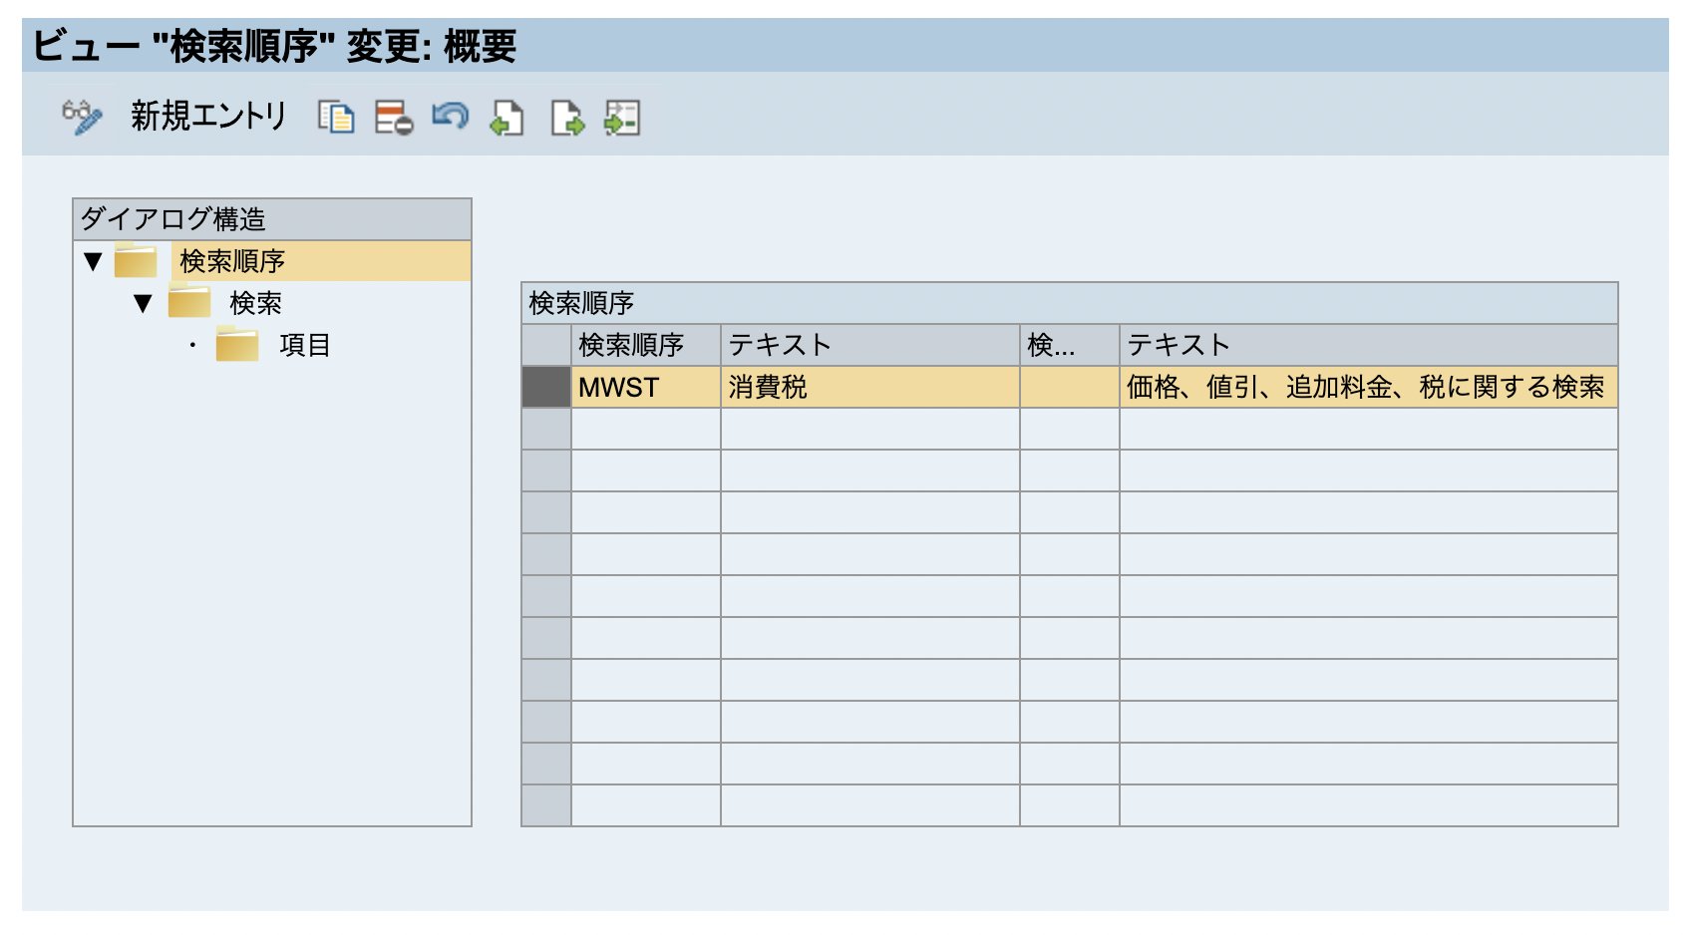The image size is (1689, 935).
Task: Collapse the 検索順序 tree node triangle
Action: [94, 261]
